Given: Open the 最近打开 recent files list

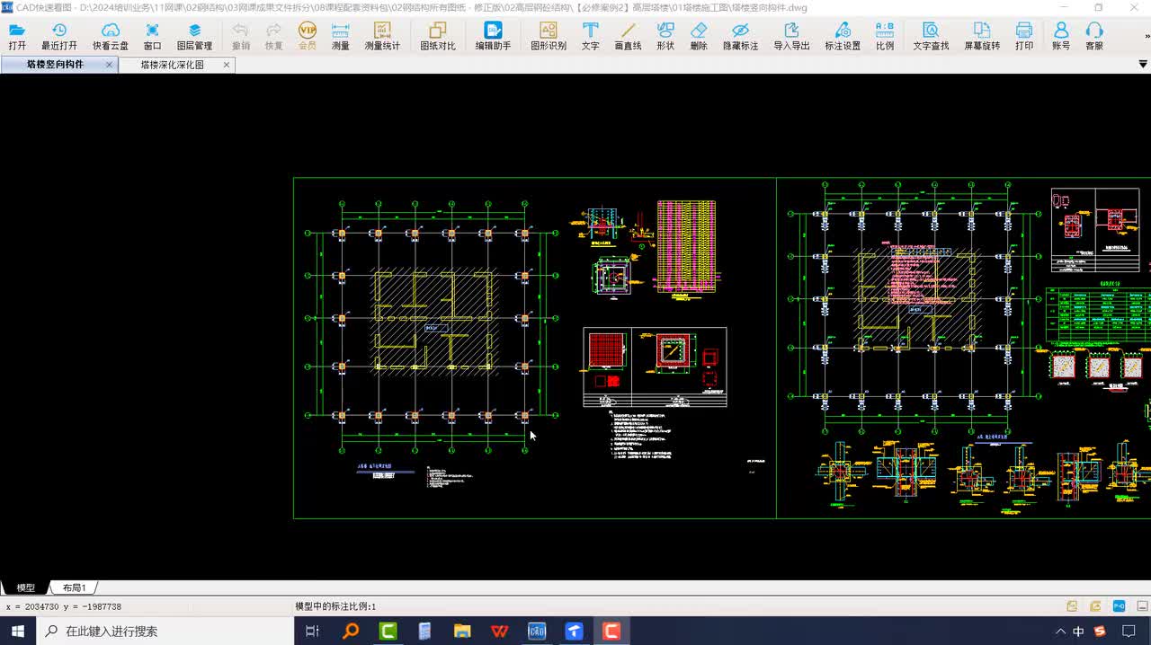Looking at the screenshot, I should [x=59, y=36].
